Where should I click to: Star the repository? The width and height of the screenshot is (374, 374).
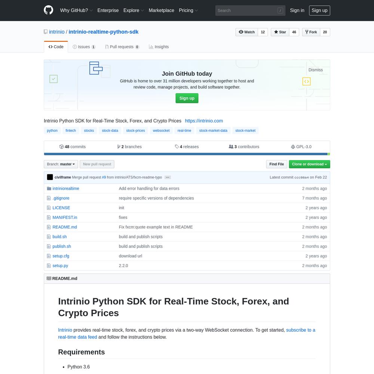280,32
